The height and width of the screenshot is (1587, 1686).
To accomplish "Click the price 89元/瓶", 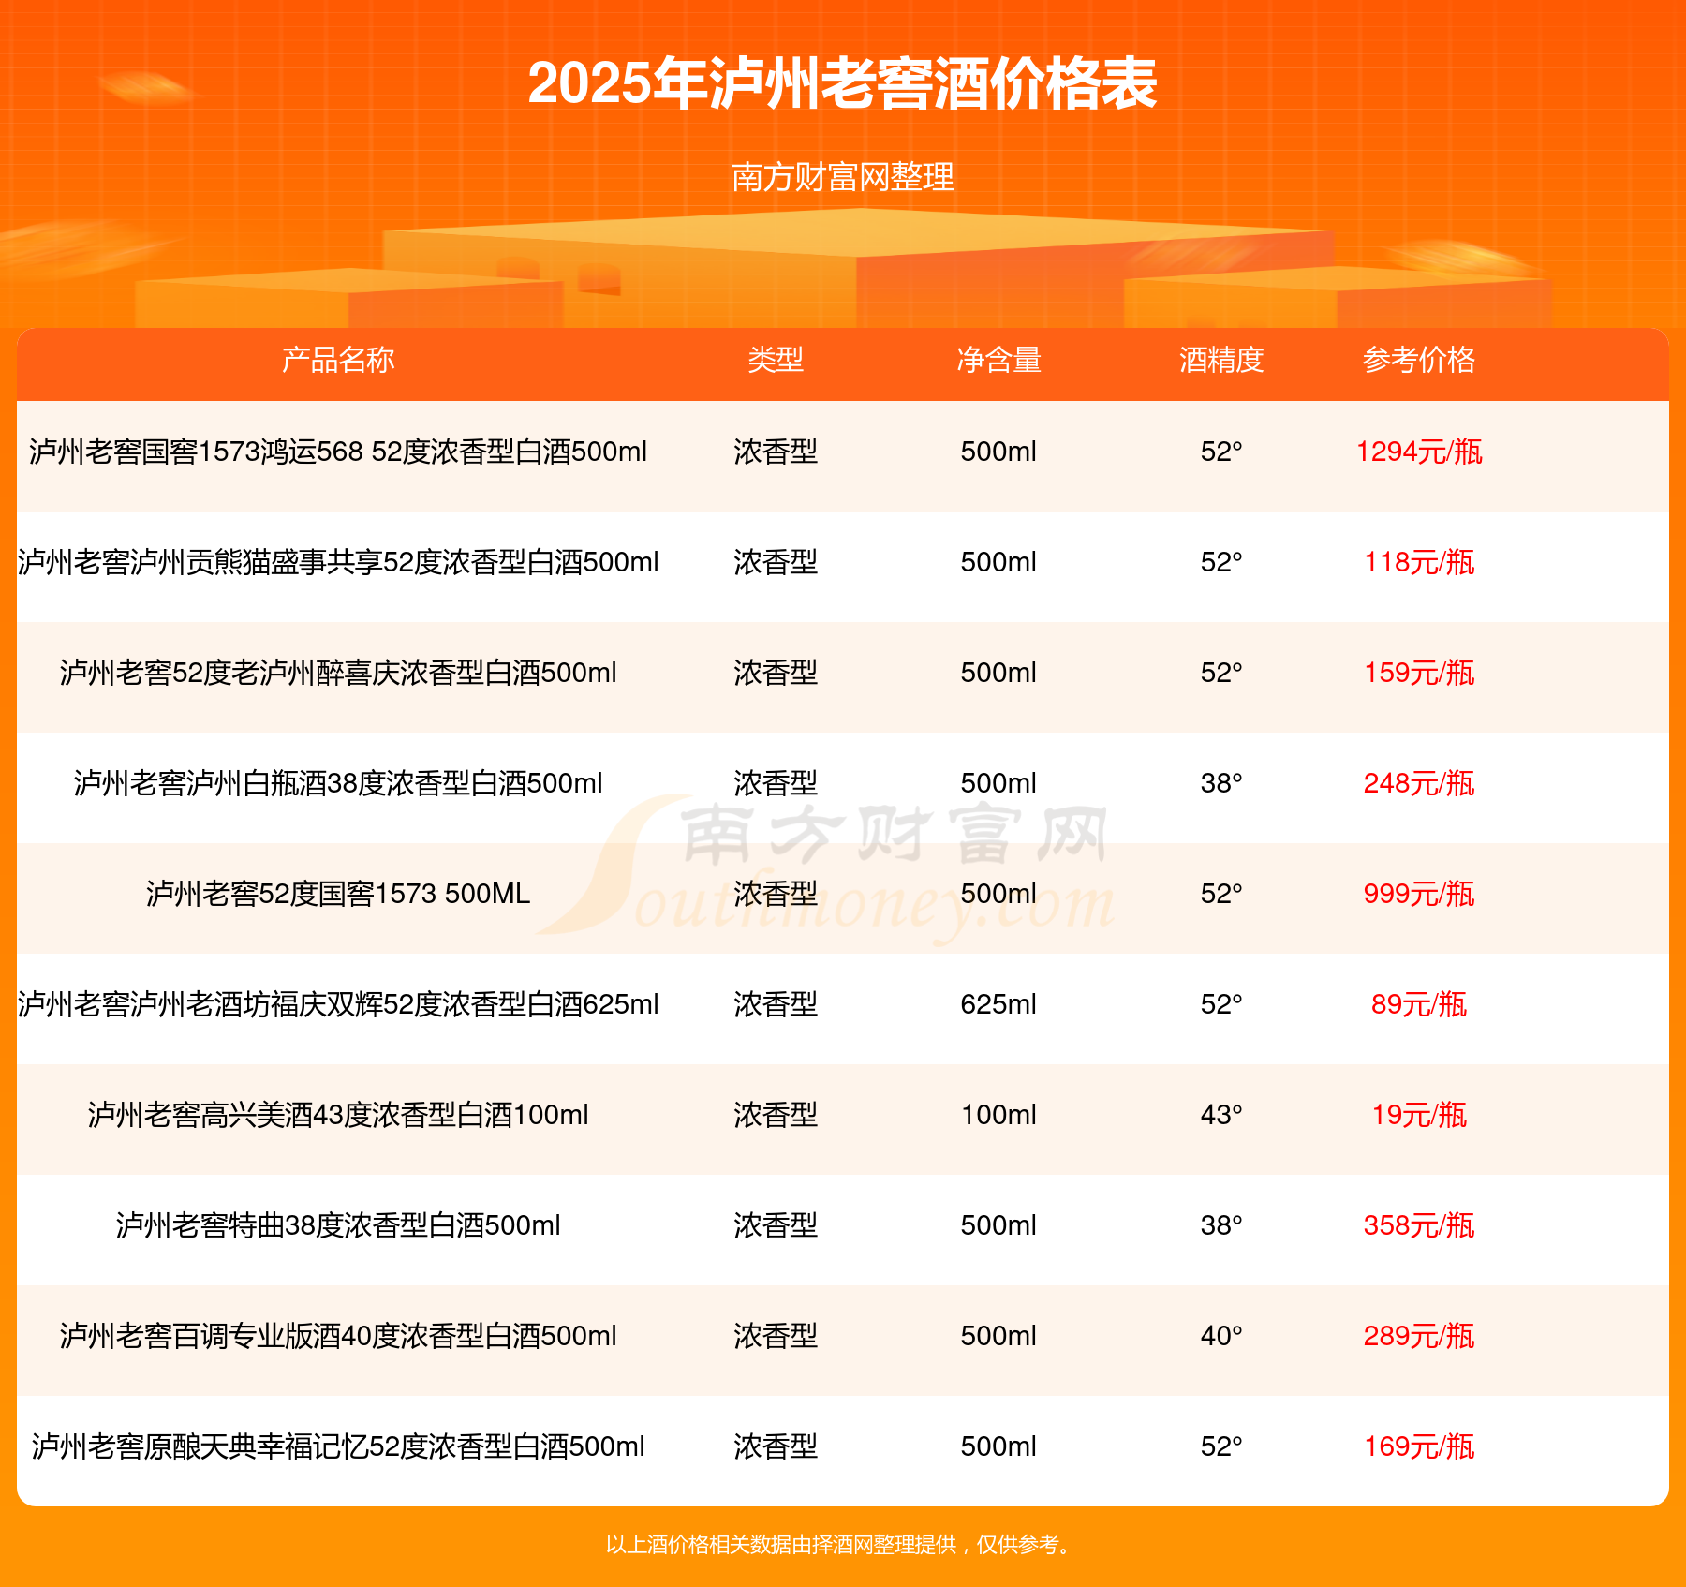I will 1419,1004.
